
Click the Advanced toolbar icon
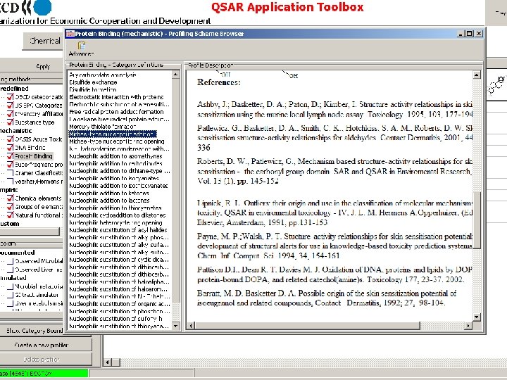81,49
